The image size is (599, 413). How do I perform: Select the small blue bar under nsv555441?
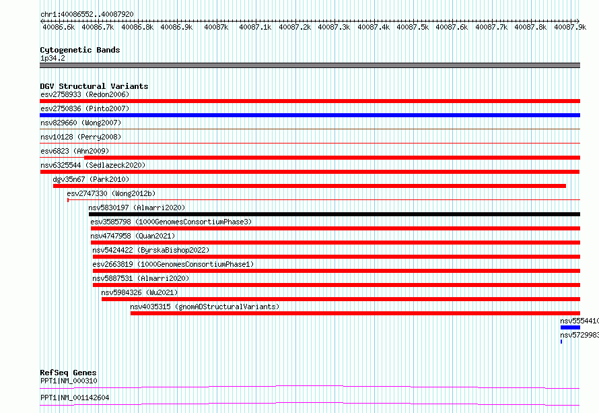point(570,327)
